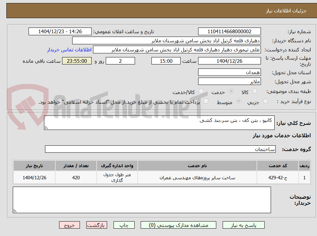Click the delivery city field ملایر
The height and width of the screenshot is (236, 317).
coord(229,82)
